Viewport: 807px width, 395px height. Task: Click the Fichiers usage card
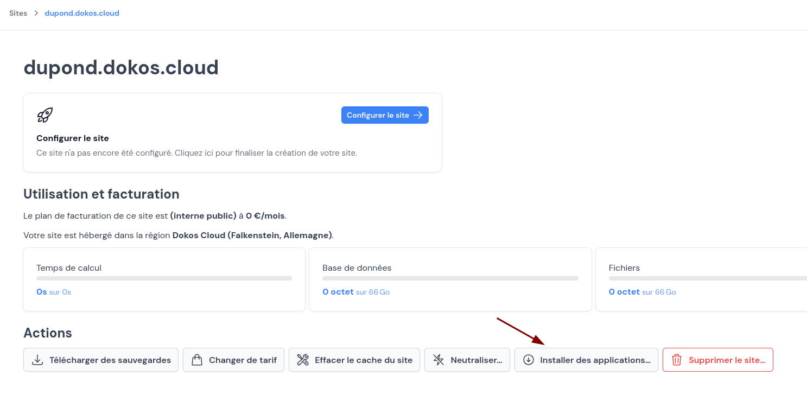click(700, 279)
